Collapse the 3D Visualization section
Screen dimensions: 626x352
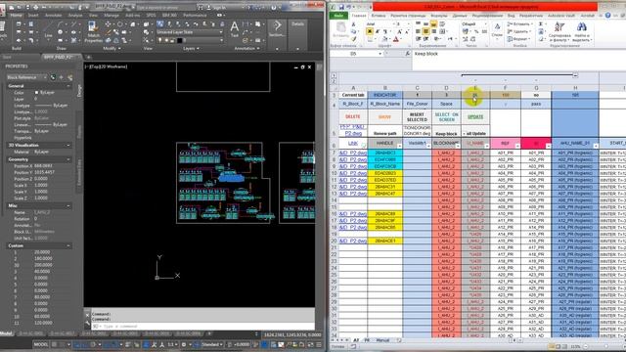coord(68,145)
